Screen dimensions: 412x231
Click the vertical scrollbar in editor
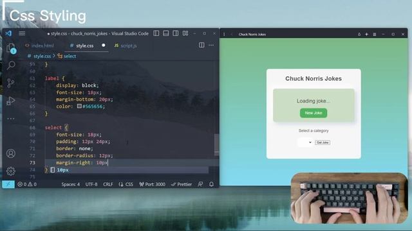click(x=216, y=144)
